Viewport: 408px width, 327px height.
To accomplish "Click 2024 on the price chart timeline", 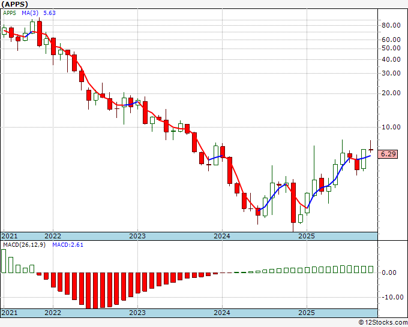I will tap(222, 236).
